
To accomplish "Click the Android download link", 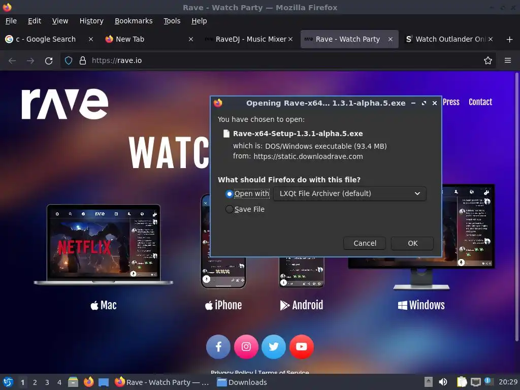I will 302,305.
